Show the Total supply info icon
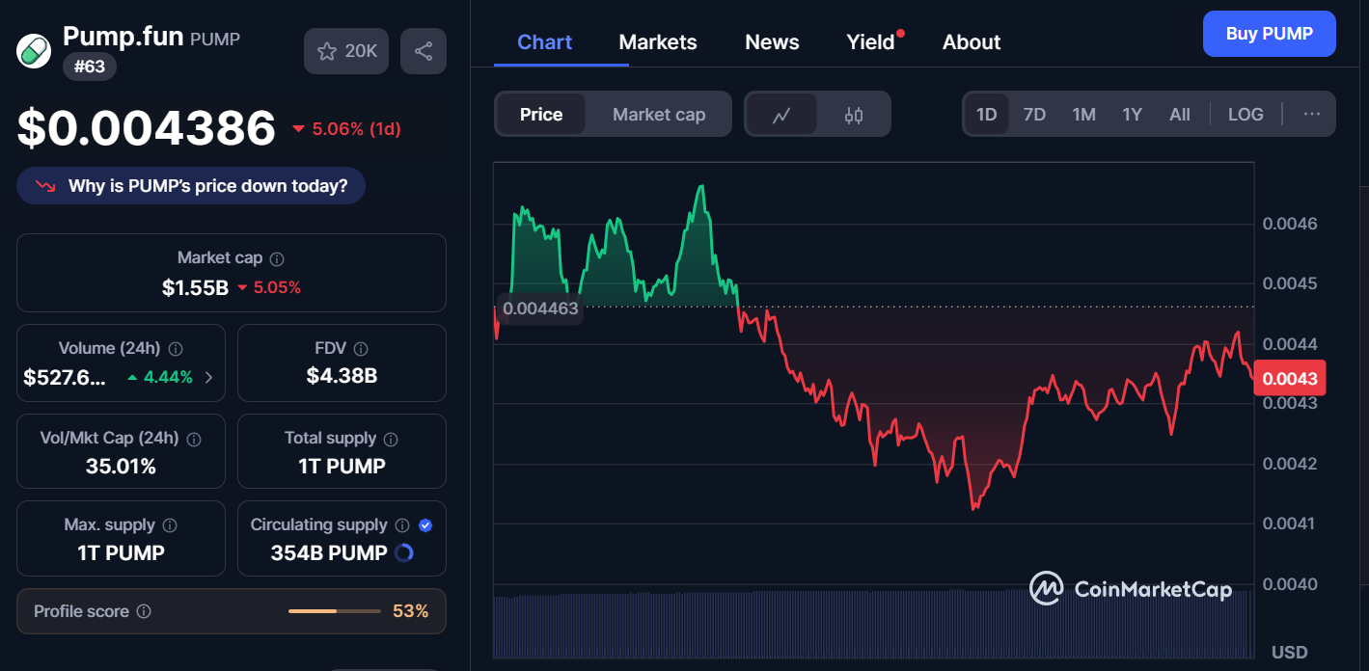Image resolution: width=1369 pixels, height=671 pixels. click(391, 439)
